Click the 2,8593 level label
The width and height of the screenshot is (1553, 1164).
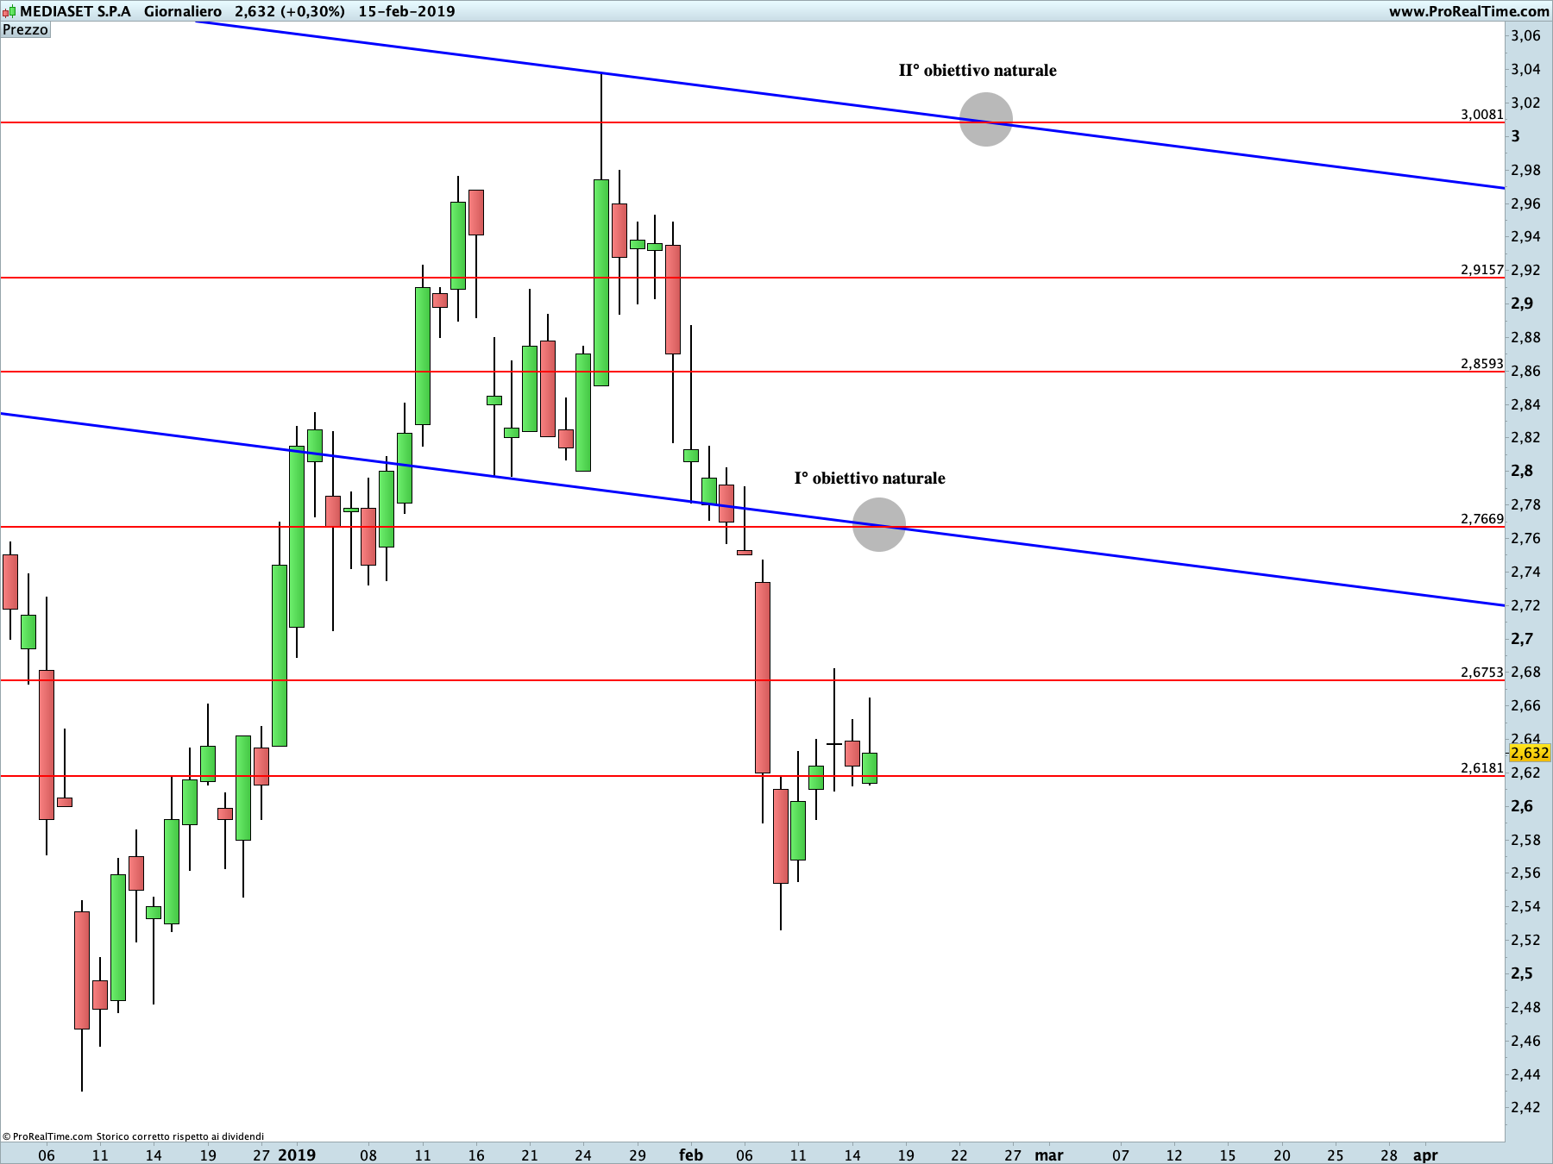[x=1482, y=363]
